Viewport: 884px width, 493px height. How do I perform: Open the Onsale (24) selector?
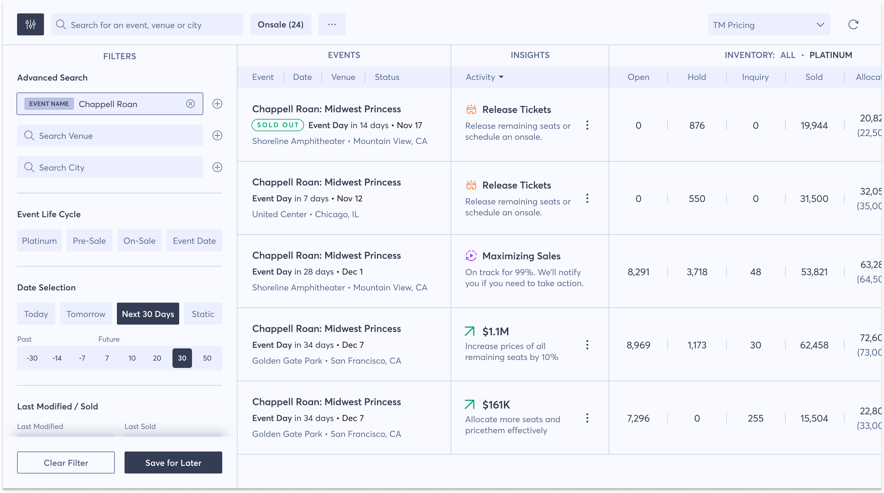(280, 24)
